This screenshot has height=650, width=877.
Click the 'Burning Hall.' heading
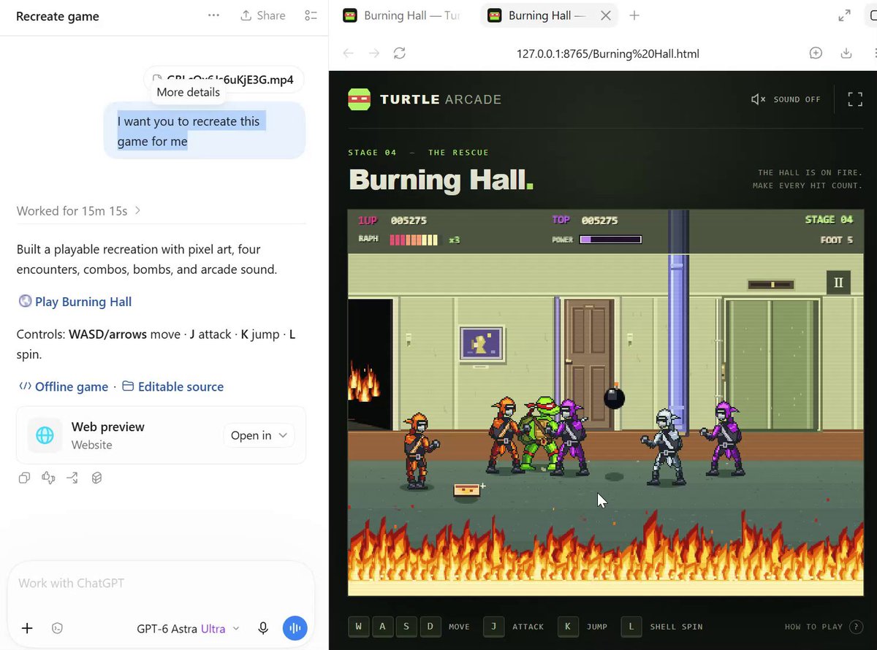pyautogui.click(x=441, y=180)
